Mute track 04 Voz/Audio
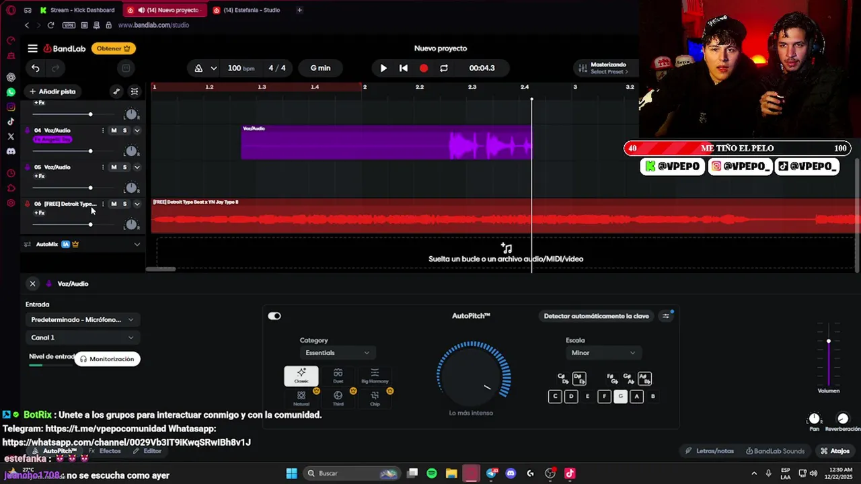861x484 pixels. 114,130
